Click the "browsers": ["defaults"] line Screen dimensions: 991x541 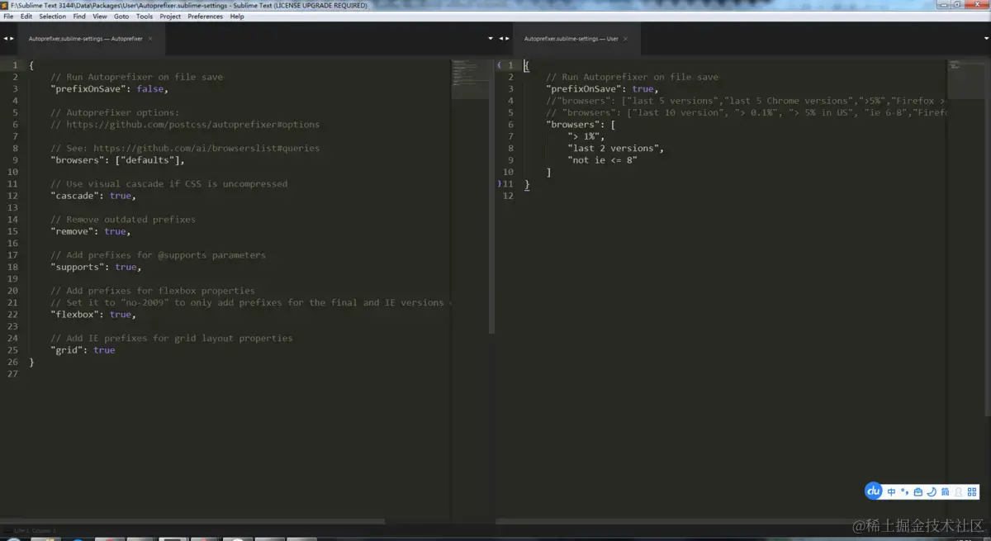coord(117,160)
